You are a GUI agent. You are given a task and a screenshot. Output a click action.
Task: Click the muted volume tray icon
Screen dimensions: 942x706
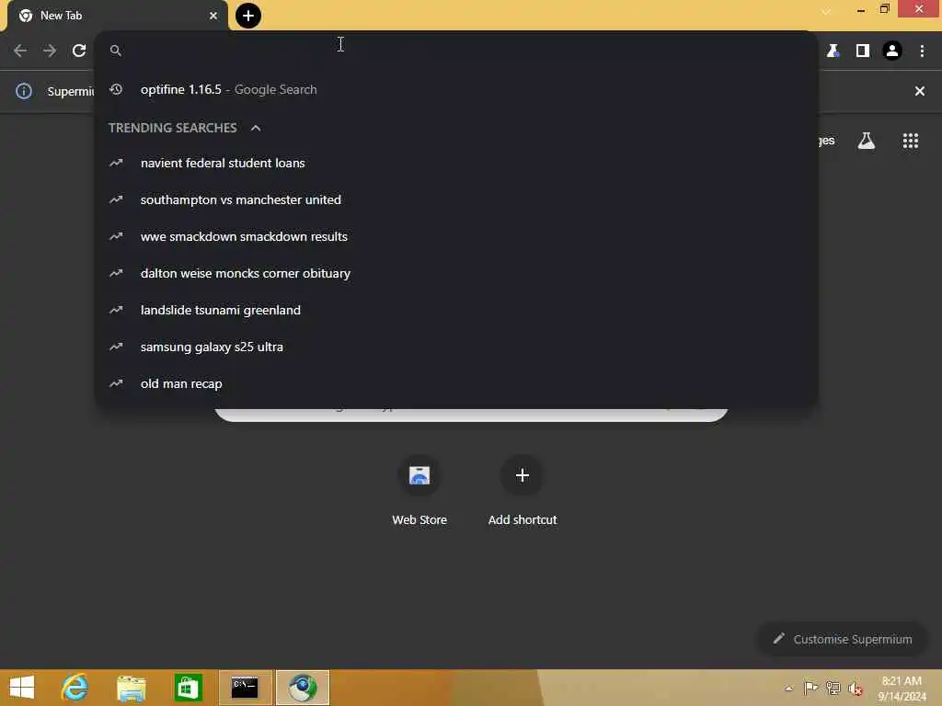tap(855, 689)
